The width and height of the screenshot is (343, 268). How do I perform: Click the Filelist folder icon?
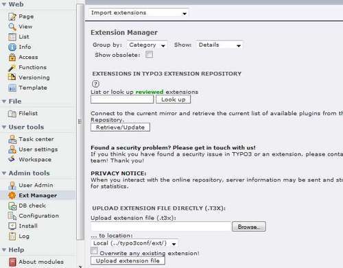pos(12,114)
